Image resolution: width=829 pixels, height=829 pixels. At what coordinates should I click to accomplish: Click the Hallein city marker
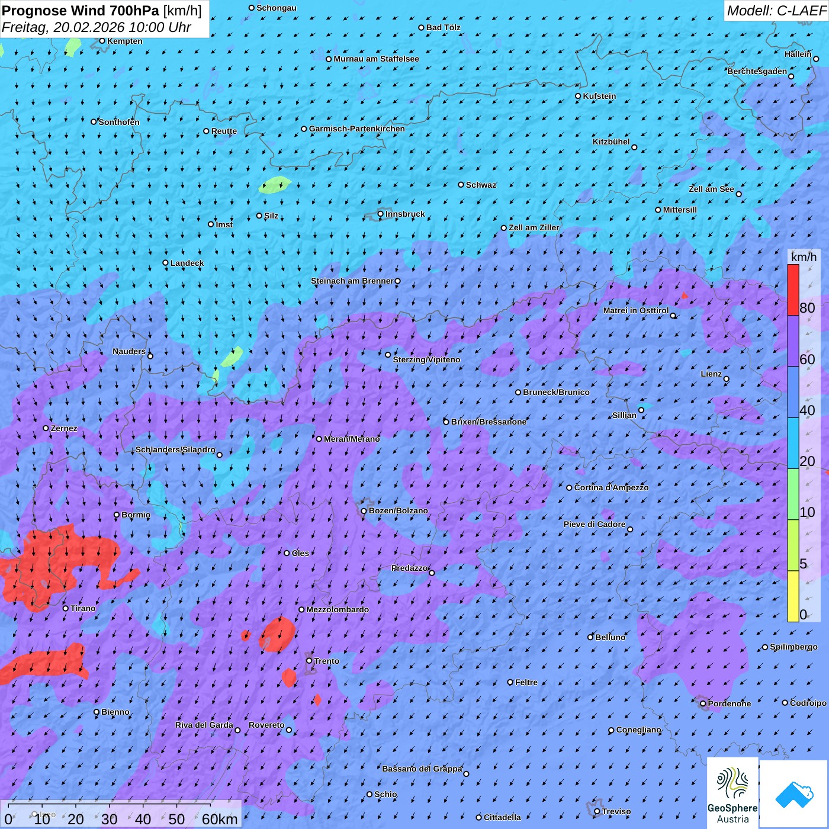point(816,59)
